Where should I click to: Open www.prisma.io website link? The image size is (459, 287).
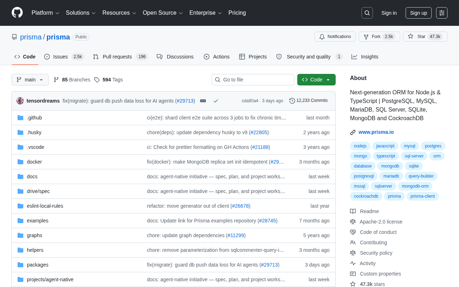pos(376,132)
